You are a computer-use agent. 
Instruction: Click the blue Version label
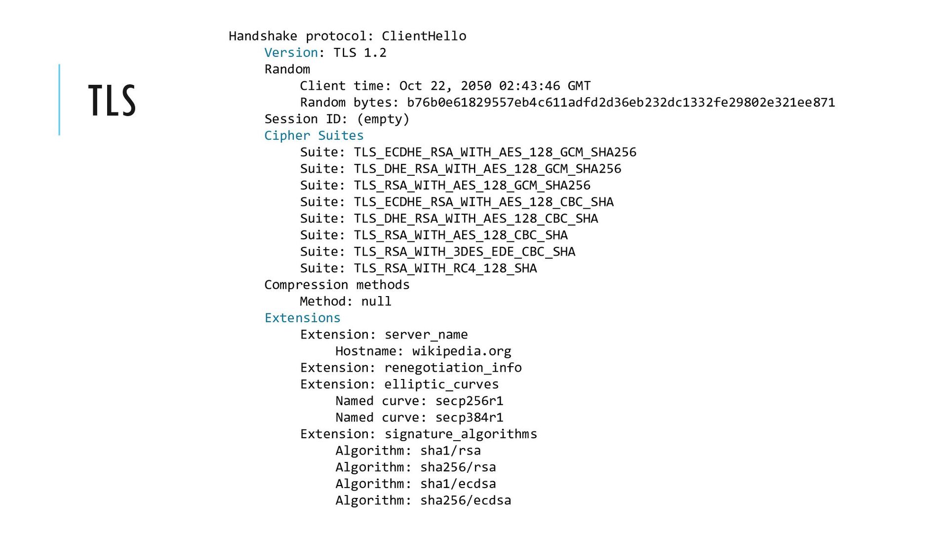[x=291, y=52]
